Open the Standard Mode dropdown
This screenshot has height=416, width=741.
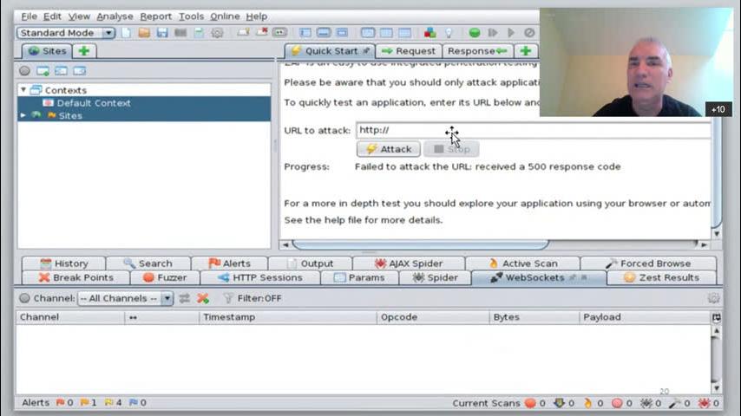66,33
